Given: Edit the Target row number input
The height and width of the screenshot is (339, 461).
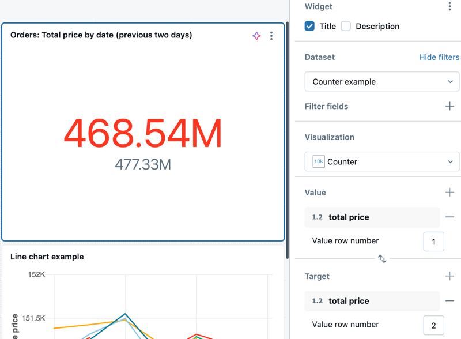Looking at the screenshot, I should click(433, 325).
